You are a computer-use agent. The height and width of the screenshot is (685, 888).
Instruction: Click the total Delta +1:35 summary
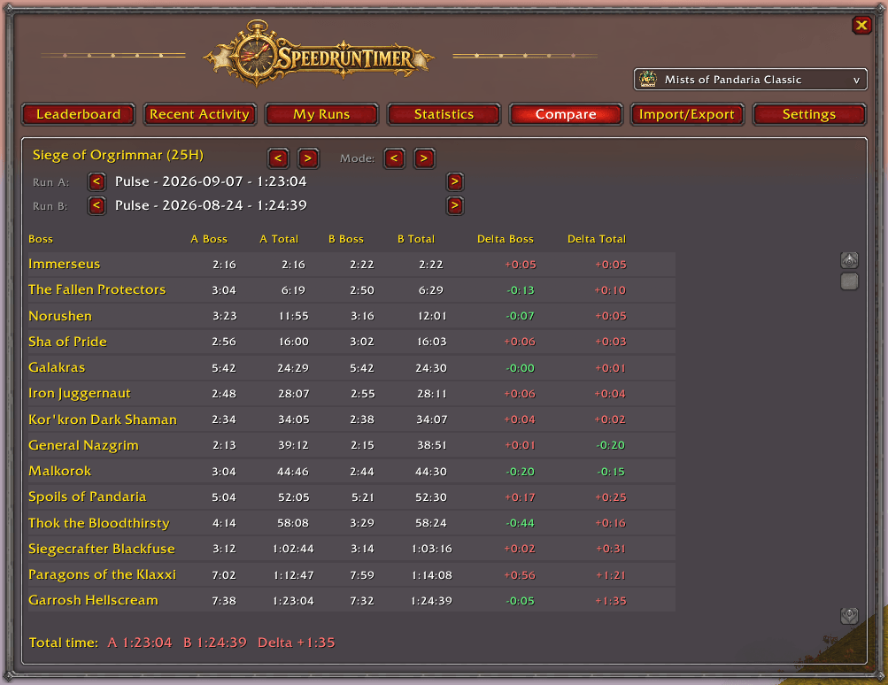(x=297, y=643)
